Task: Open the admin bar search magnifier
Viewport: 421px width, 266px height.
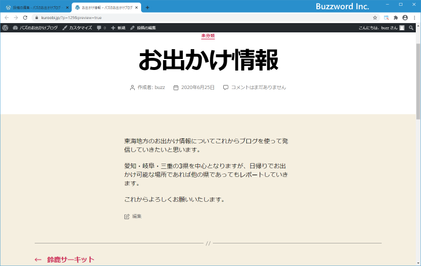Action: tap(411, 28)
